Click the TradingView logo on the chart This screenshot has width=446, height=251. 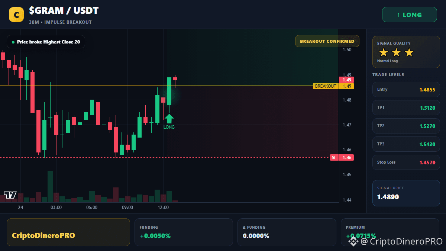[10, 195]
